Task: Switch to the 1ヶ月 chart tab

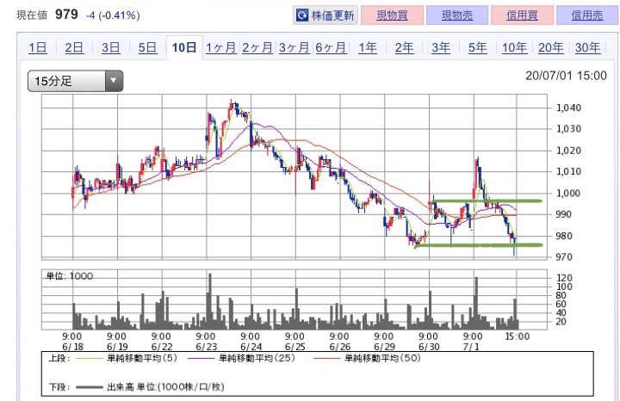Action: coord(221,48)
